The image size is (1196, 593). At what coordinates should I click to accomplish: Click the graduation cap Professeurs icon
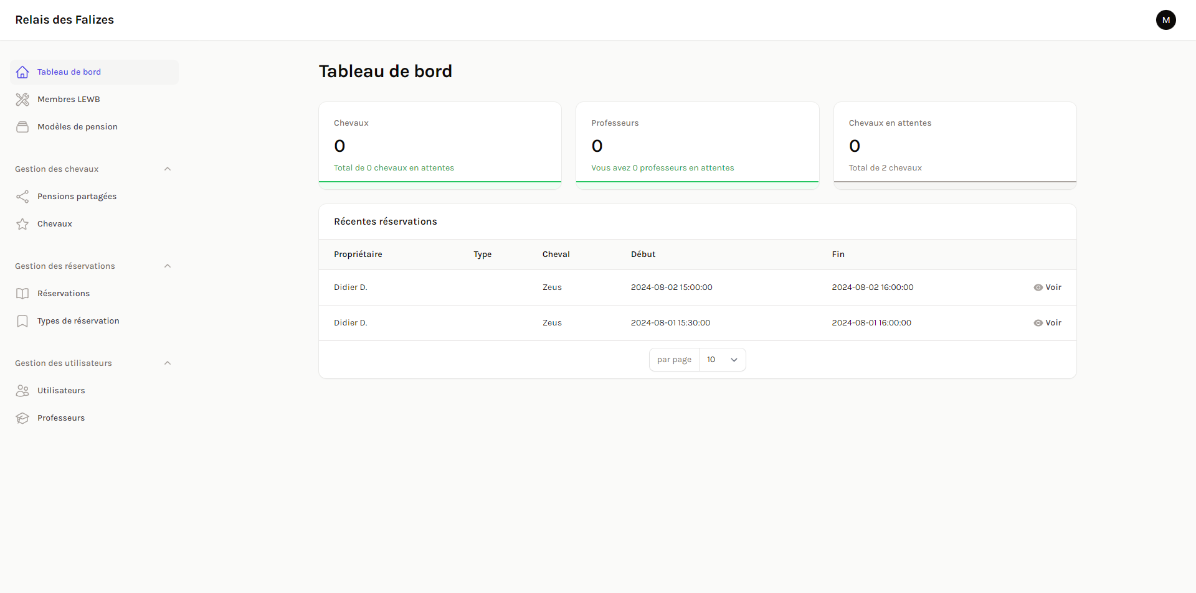pos(22,418)
